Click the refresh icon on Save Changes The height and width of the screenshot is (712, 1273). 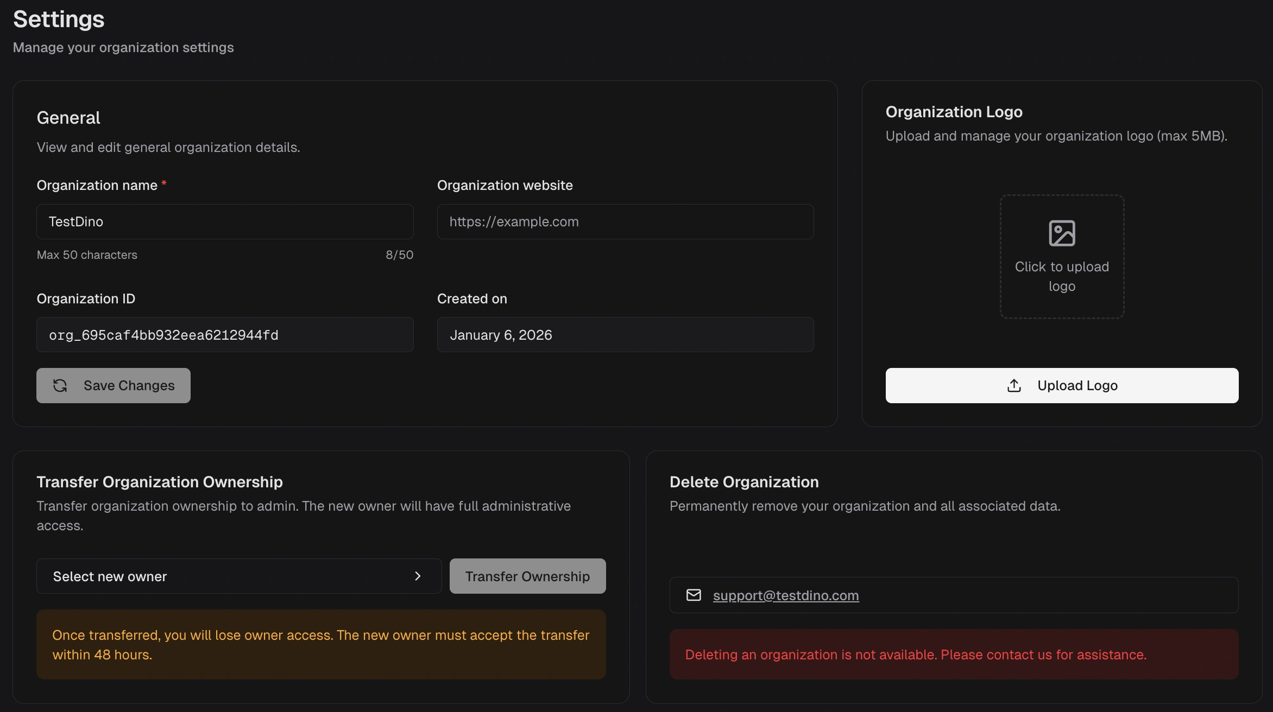coord(60,386)
